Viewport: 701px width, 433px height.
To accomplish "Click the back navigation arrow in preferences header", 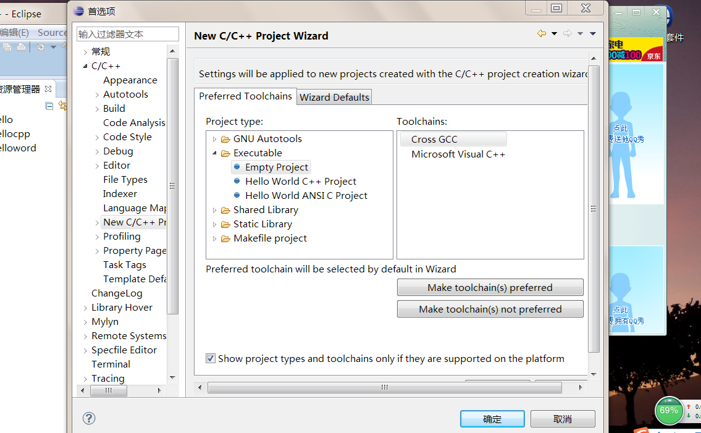I will click(542, 33).
